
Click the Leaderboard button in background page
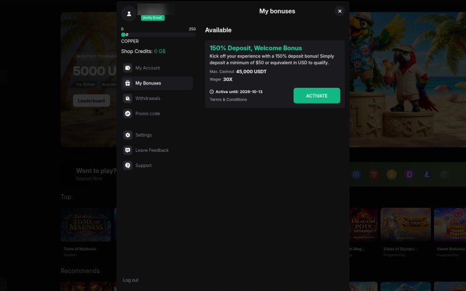[91, 101]
